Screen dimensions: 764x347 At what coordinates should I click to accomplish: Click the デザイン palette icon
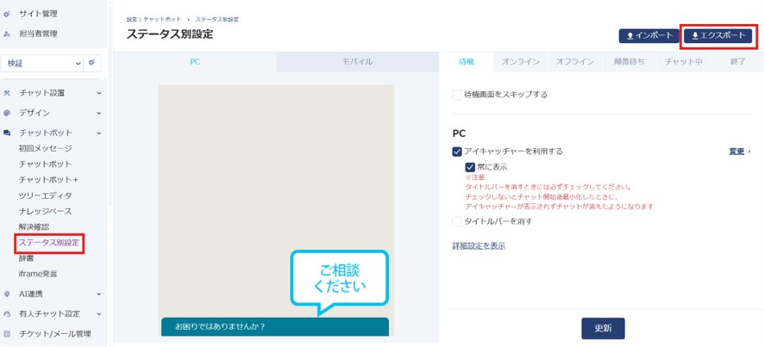pos(7,113)
